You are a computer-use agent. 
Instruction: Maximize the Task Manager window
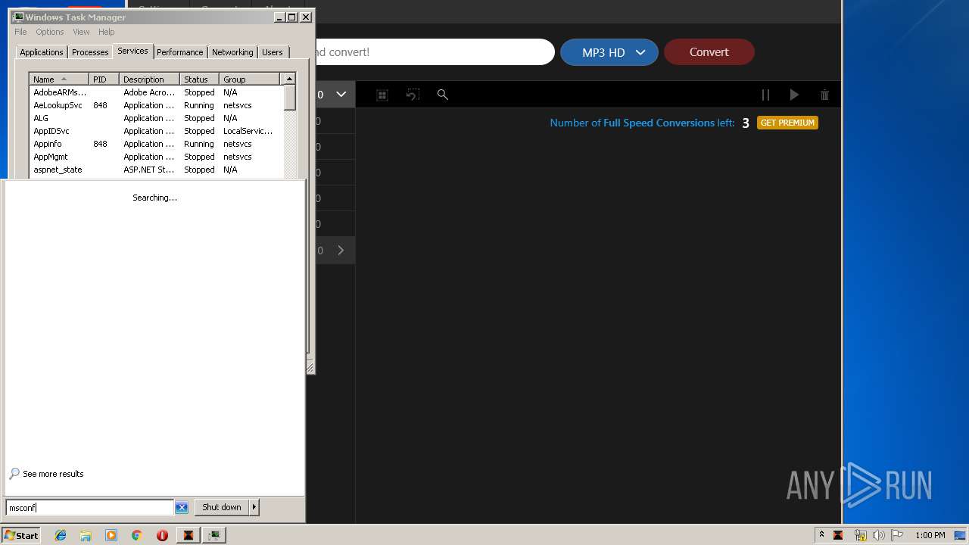(x=292, y=17)
